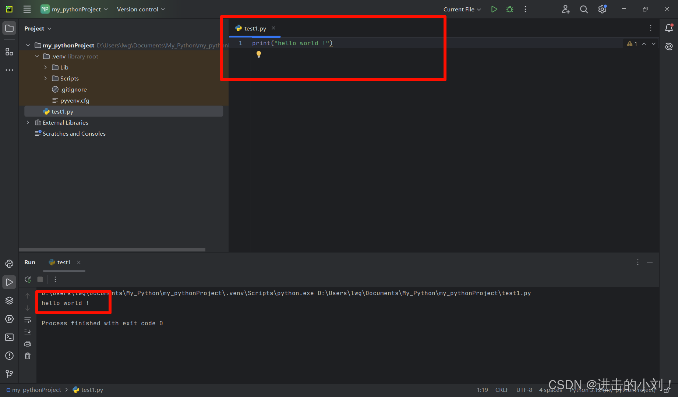Change CRLF line separator
Viewport: 678px width, 397px height.
point(502,390)
